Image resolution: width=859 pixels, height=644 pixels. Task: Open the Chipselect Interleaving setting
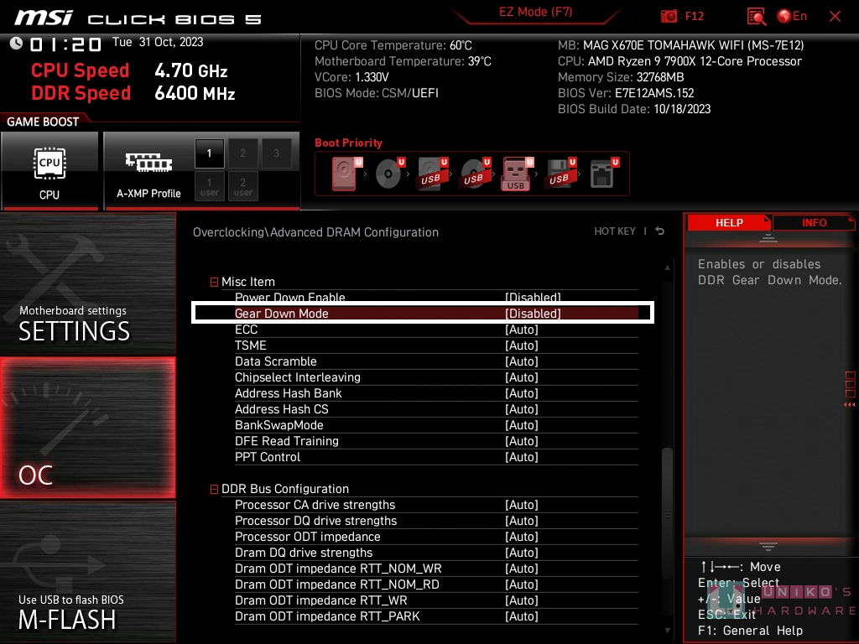436,377
